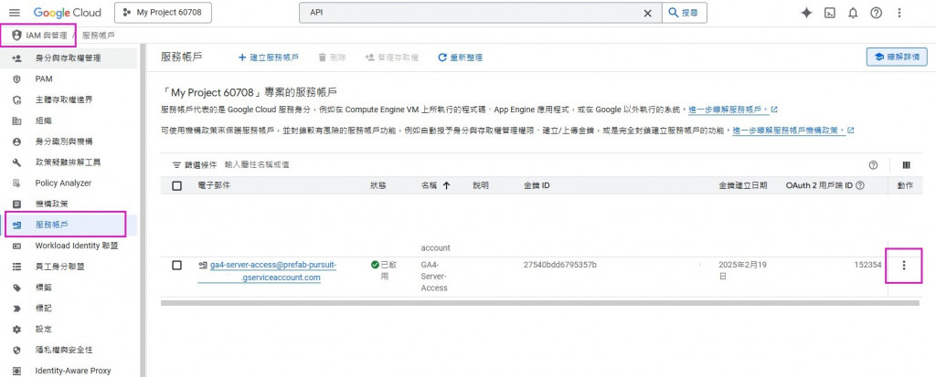Open the My Project 60708 project picker
Screen dimensions: 936x377
point(163,13)
